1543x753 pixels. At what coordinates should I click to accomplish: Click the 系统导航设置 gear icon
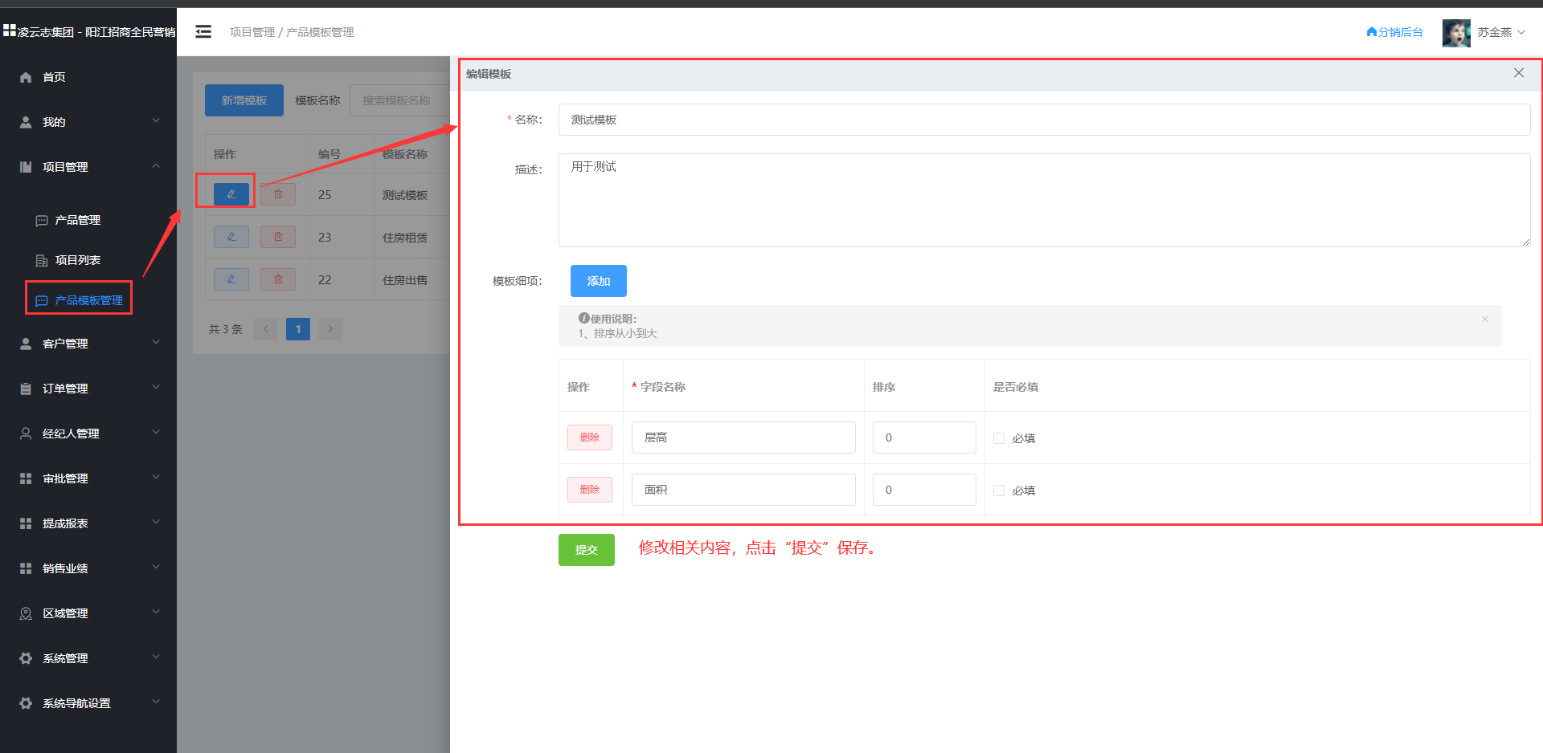pos(26,703)
